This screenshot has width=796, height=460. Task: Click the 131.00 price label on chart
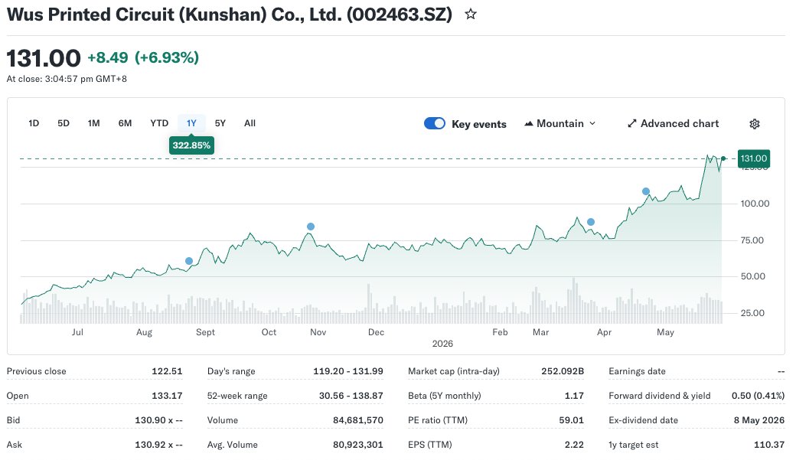click(753, 158)
